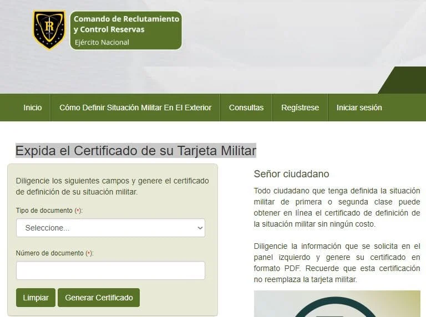This screenshot has height=317, width=426.
Task: Click the Comando de Reclutamiento banner
Action: 126,30
